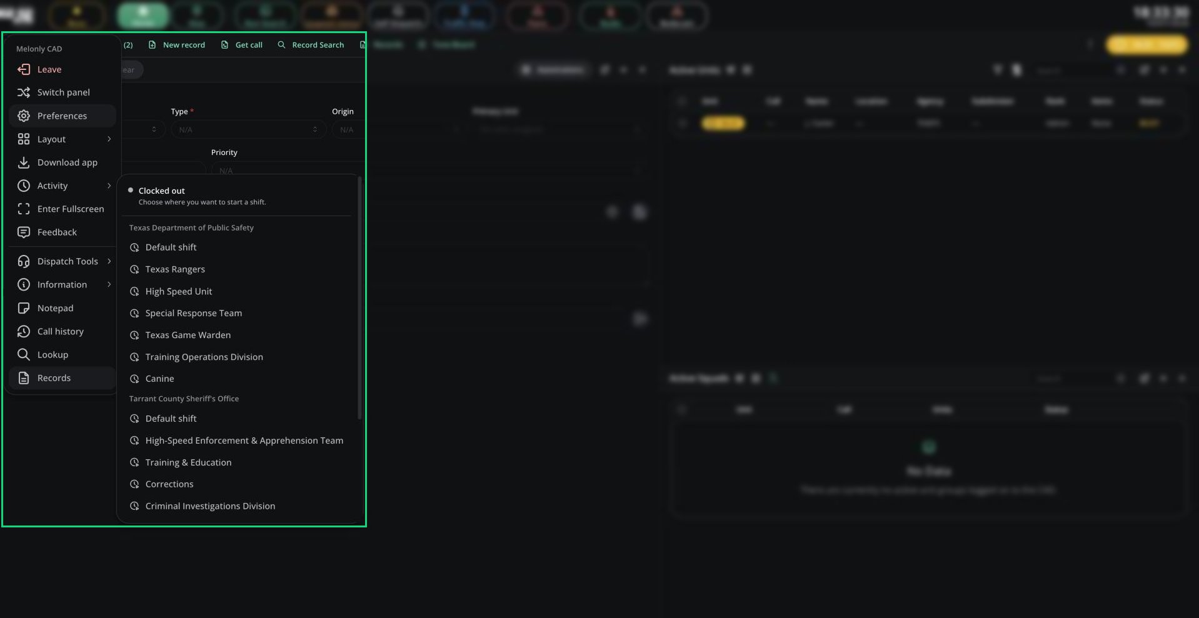Click the Leave menu entry
Viewport: 1199px width, 618px height.
pos(63,69)
